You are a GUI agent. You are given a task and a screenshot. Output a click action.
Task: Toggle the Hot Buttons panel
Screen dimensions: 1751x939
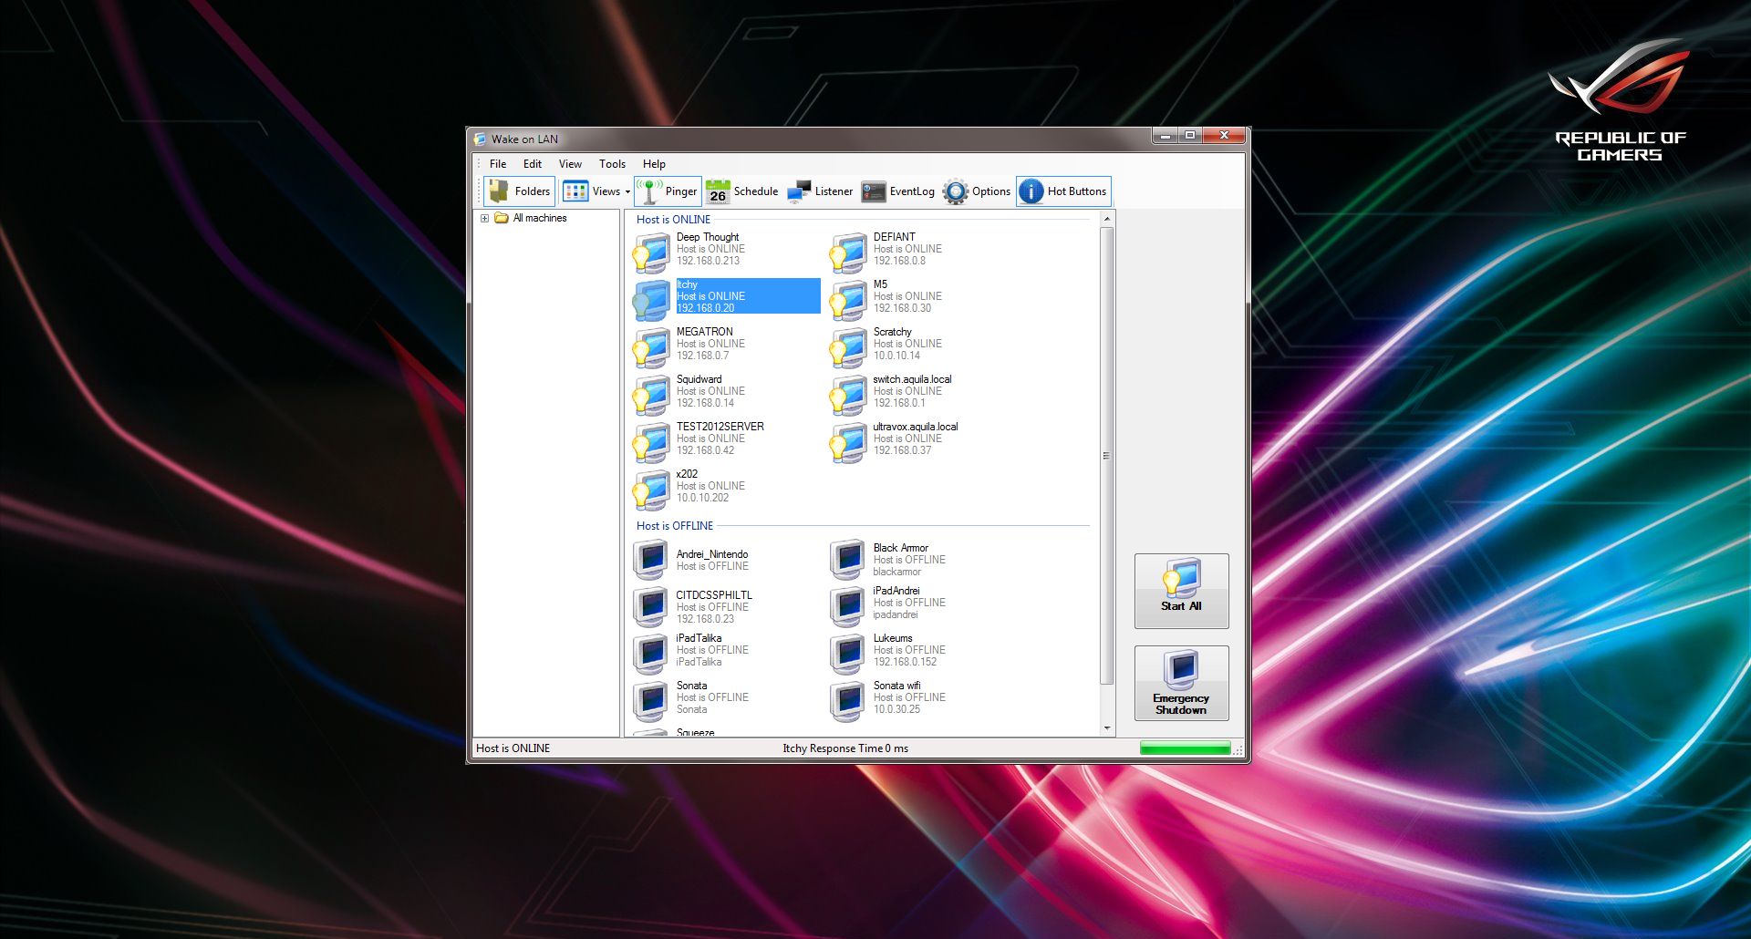(x=1063, y=191)
